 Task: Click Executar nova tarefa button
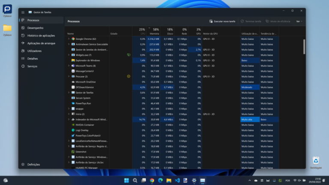[x=222, y=21]
